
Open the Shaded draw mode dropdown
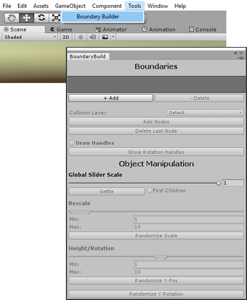pyautogui.click(x=30, y=37)
